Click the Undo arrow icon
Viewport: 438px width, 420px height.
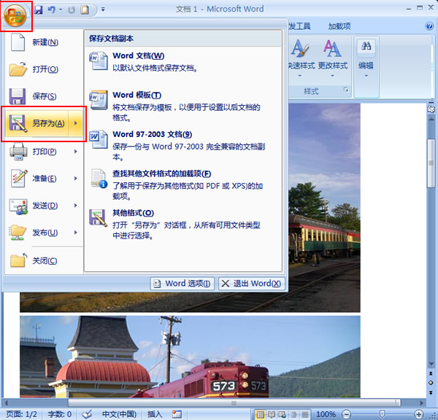pyautogui.click(x=51, y=9)
